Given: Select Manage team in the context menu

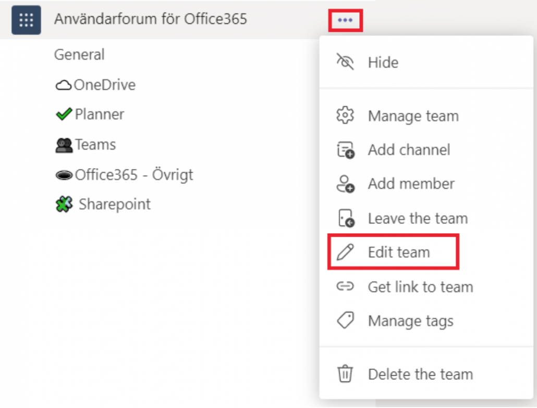Looking at the screenshot, I should point(426,116).
